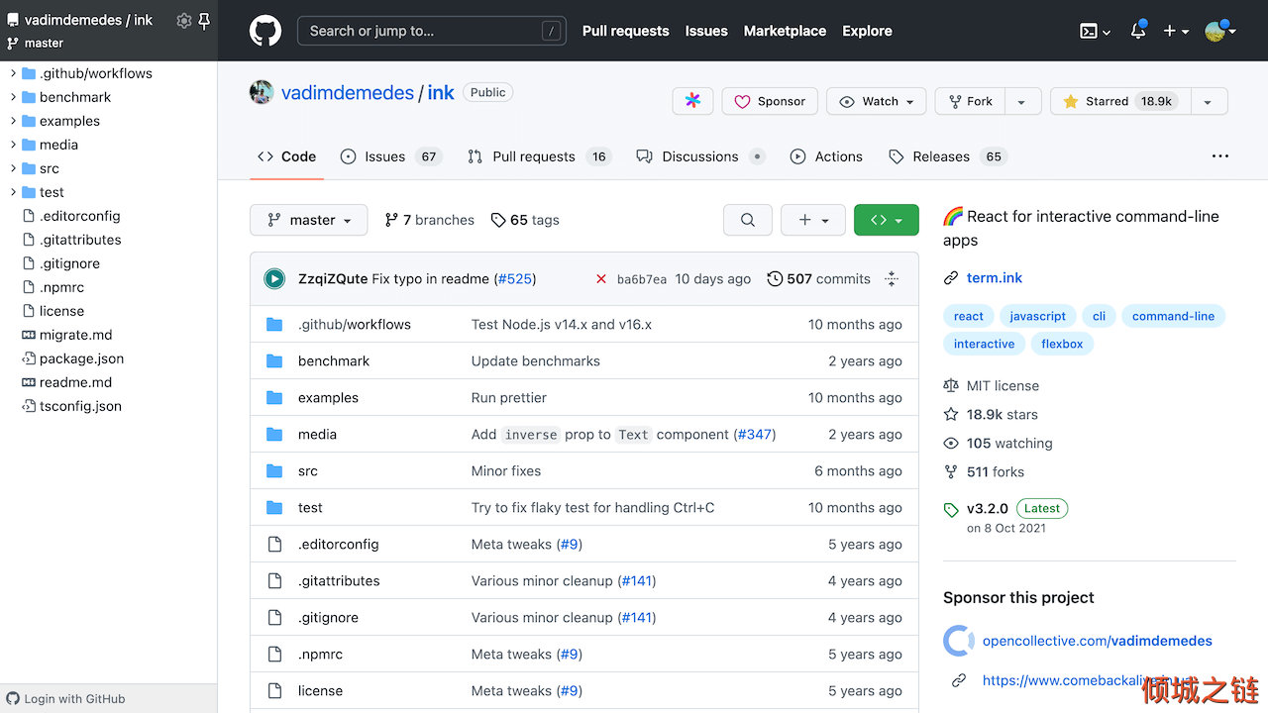Image resolution: width=1268 pixels, height=713 pixels.
Task: Open the term.ink website link
Action: 995,277
